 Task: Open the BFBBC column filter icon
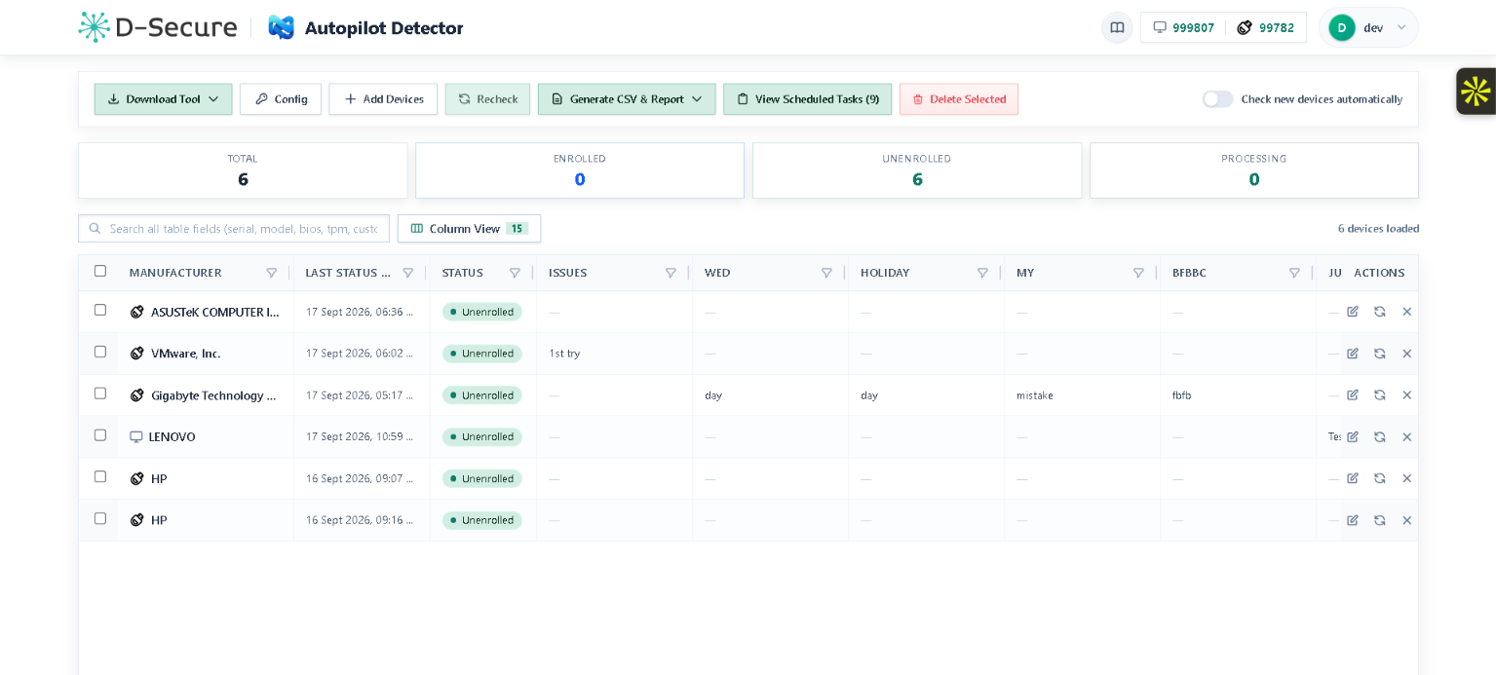pos(1294,273)
